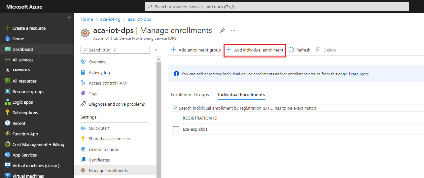Viewport: 424px width, 178px height.
Task: Focus the global search resources box
Action: coord(277,7)
